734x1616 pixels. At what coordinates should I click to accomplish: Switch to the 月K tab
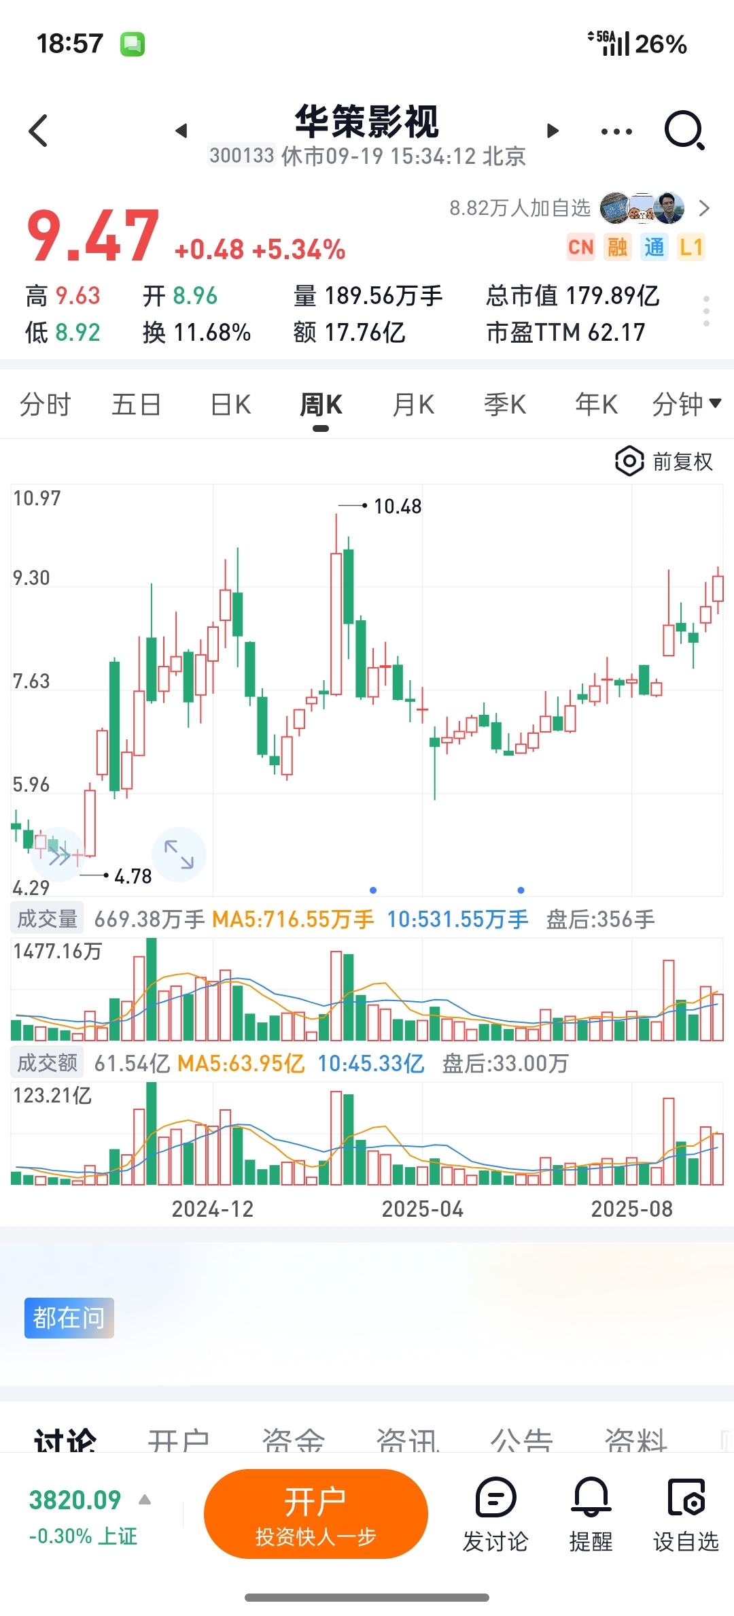[413, 405]
